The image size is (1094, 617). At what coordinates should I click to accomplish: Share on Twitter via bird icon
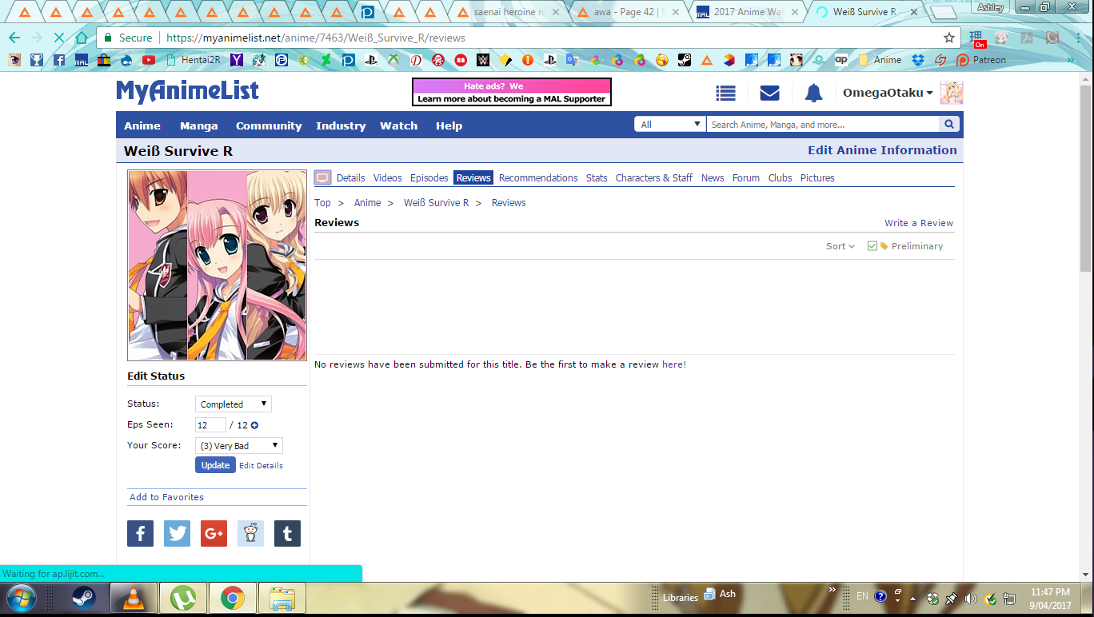tap(177, 533)
